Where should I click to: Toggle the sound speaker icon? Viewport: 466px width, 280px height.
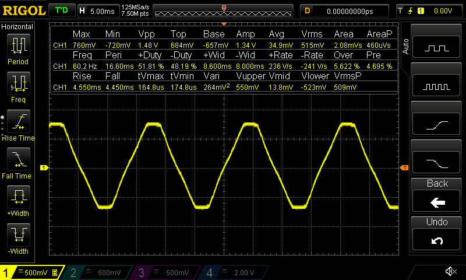click(x=451, y=271)
